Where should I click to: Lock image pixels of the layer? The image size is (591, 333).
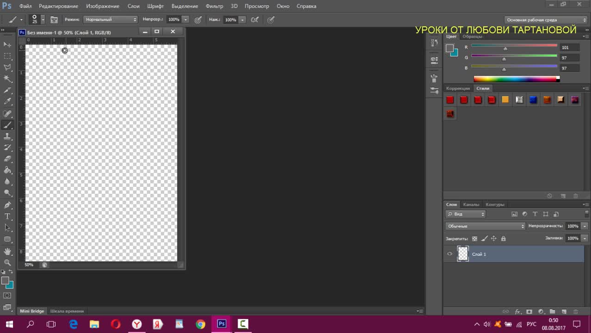484,239
